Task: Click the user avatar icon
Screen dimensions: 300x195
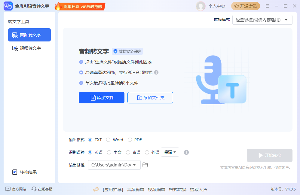Action: pos(201,6)
